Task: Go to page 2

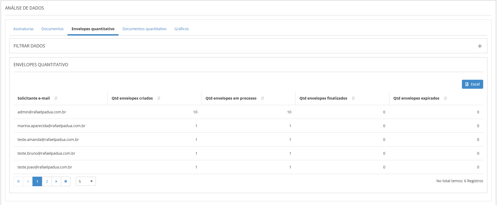Action: pyautogui.click(x=47, y=181)
